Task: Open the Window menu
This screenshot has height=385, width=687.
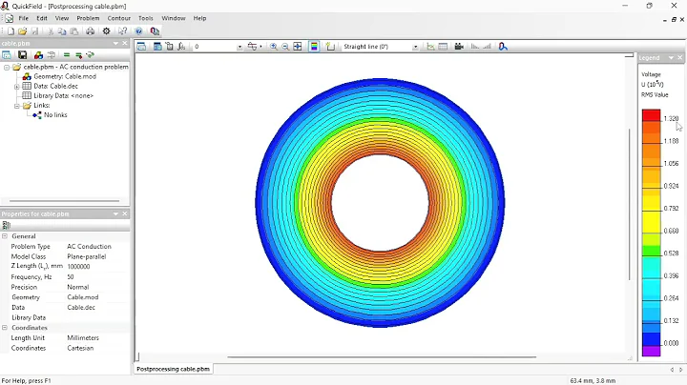Action: [x=174, y=18]
